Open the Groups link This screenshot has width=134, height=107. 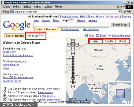[81, 21]
